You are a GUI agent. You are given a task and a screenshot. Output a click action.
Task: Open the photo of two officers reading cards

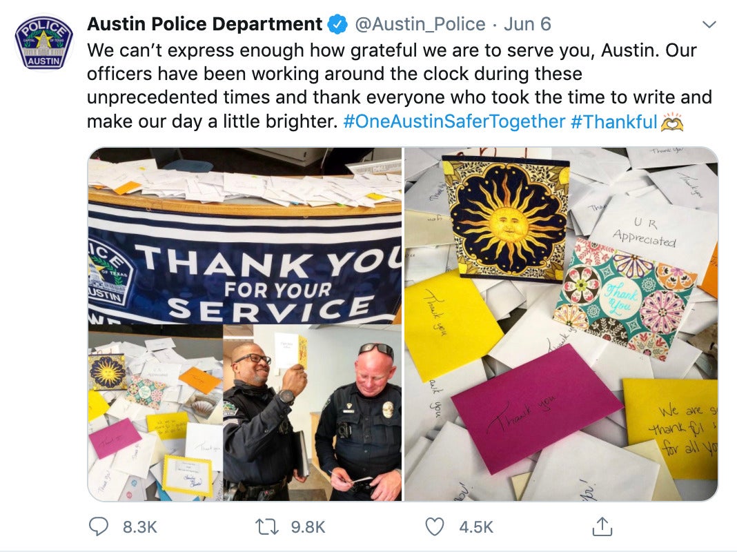coord(312,413)
